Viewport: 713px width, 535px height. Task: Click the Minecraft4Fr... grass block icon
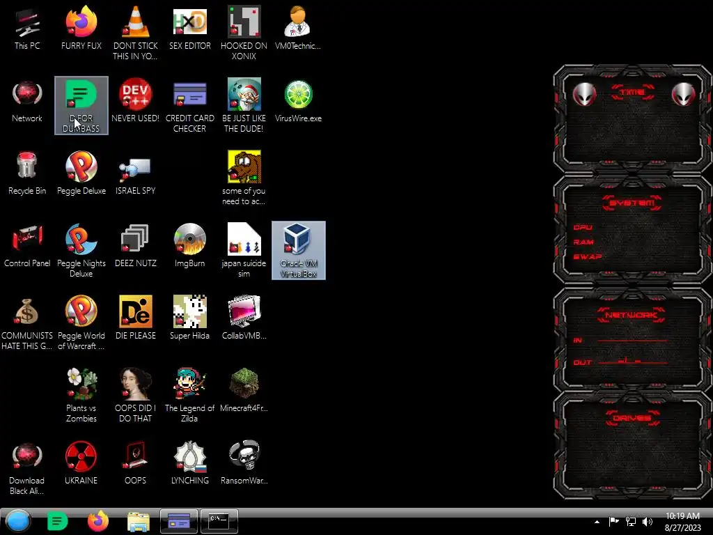point(244,390)
